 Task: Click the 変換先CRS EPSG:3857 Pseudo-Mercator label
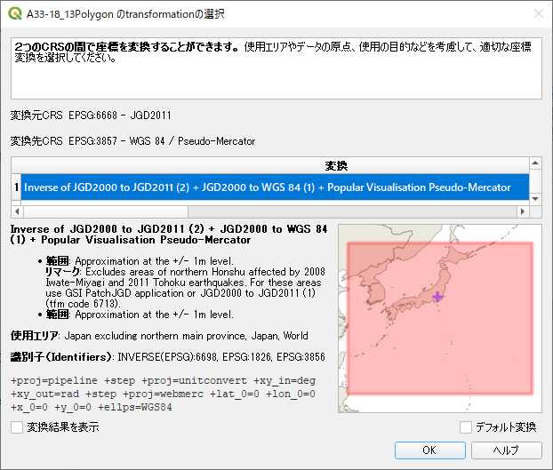coord(132,141)
